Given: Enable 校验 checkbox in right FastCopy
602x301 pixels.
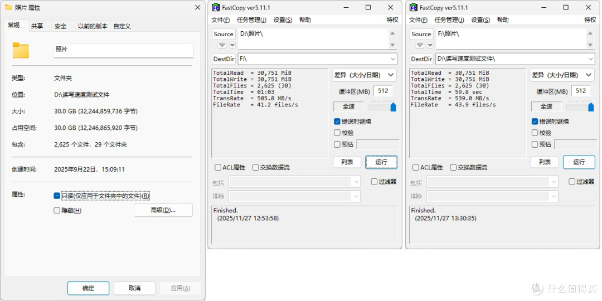Looking at the screenshot, I should tap(535, 133).
